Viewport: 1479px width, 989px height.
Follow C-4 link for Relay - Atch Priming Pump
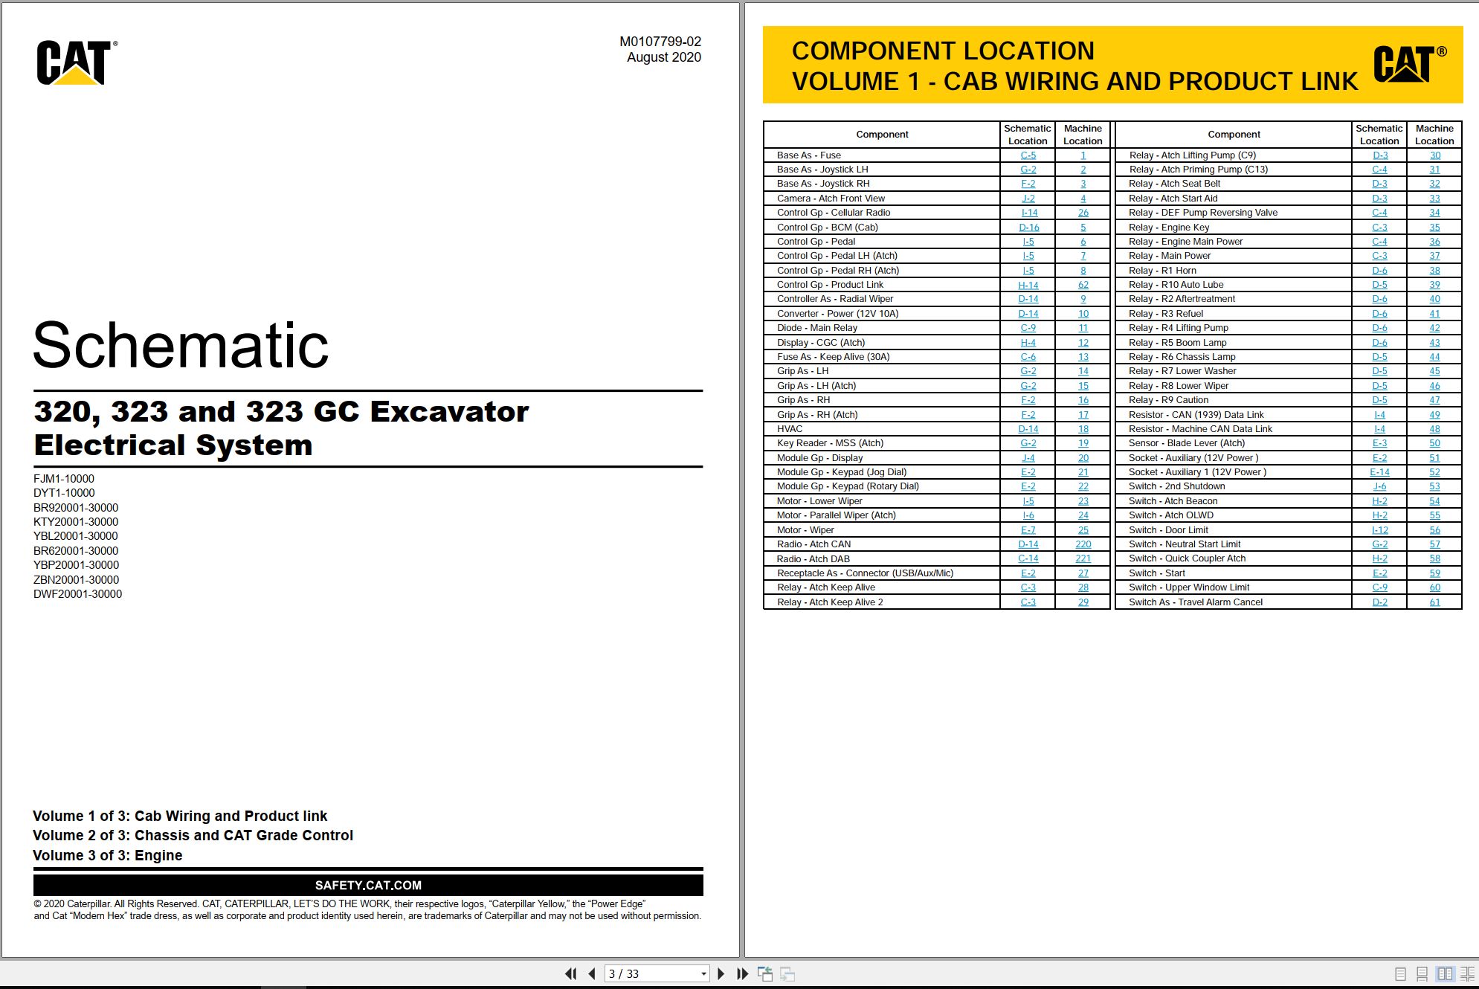(1379, 170)
